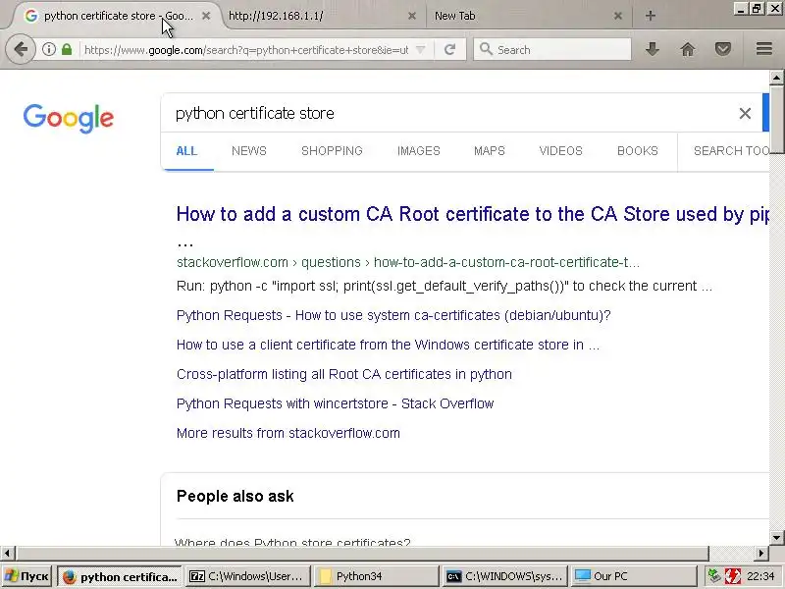Open the address bar history dropdown
Viewport: 785px width, 589px height.
tap(421, 50)
